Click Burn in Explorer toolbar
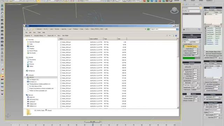Image resolution: width=224 pixels, height=126 pixels. [x=59, y=36]
